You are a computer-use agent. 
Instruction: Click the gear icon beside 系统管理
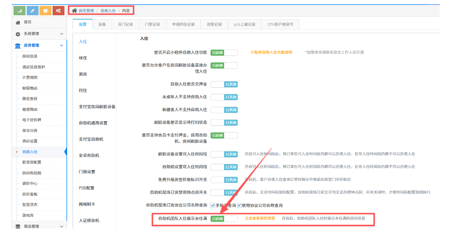(x=18, y=34)
